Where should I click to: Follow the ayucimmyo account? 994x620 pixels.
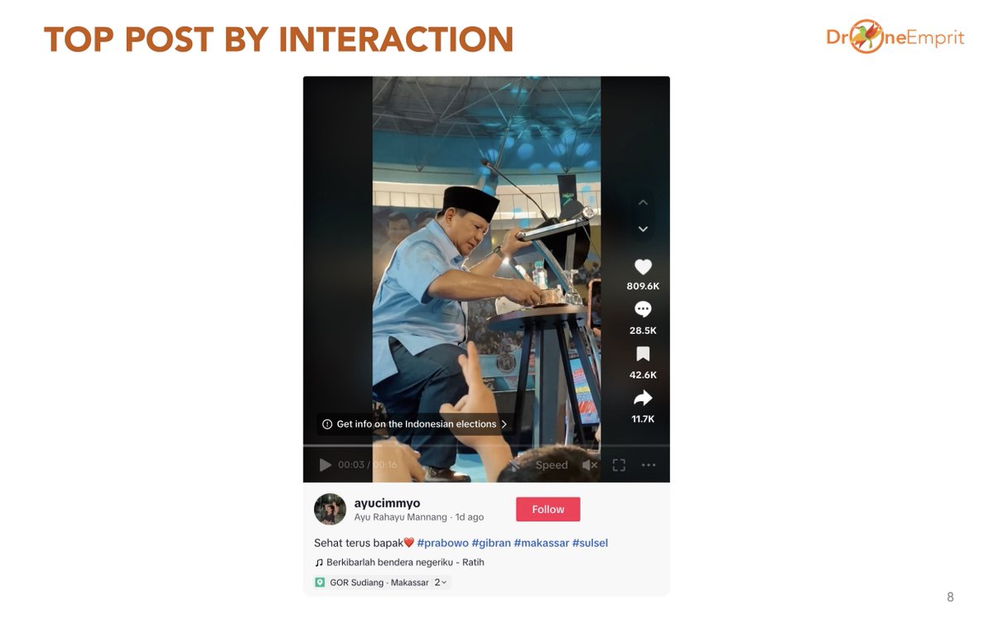point(548,509)
